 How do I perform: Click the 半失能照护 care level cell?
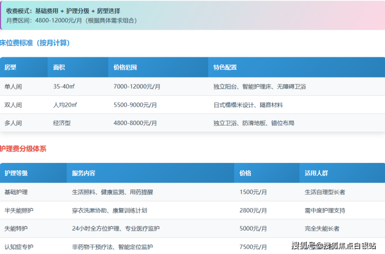(x=19, y=210)
